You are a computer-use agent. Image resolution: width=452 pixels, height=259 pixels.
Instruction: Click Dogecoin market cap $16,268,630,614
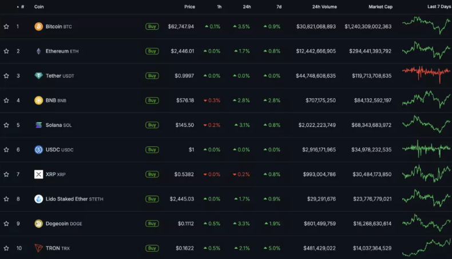[372, 224]
